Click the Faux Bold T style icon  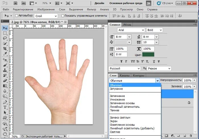(x=121, y=61)
